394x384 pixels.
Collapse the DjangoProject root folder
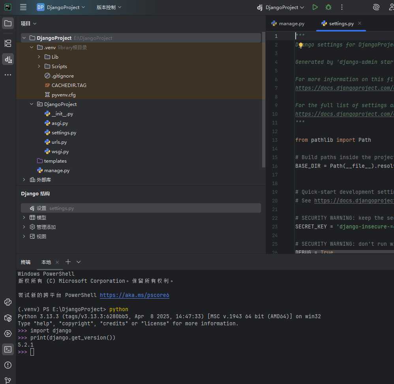(x=24, y=38)
